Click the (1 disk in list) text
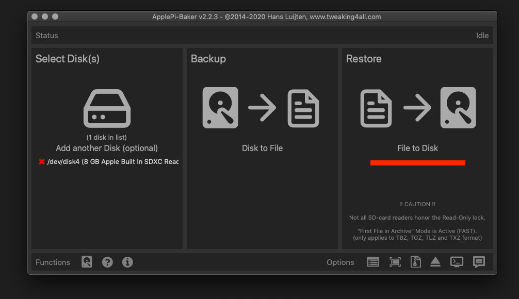The width and height of the screenshot is (519, 299). pos(107,137)
